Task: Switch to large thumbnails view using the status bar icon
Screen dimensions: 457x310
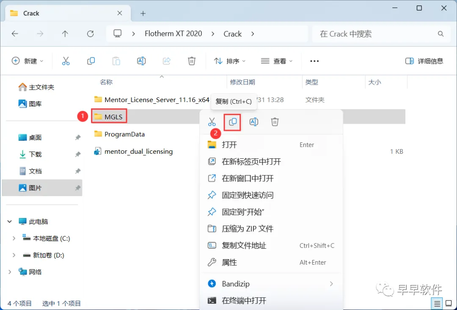Action: [x=449, y=304]
